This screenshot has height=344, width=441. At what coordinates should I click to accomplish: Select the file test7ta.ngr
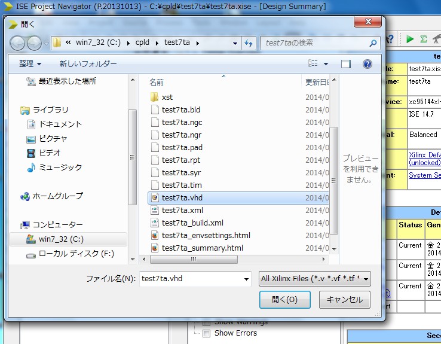176,135
